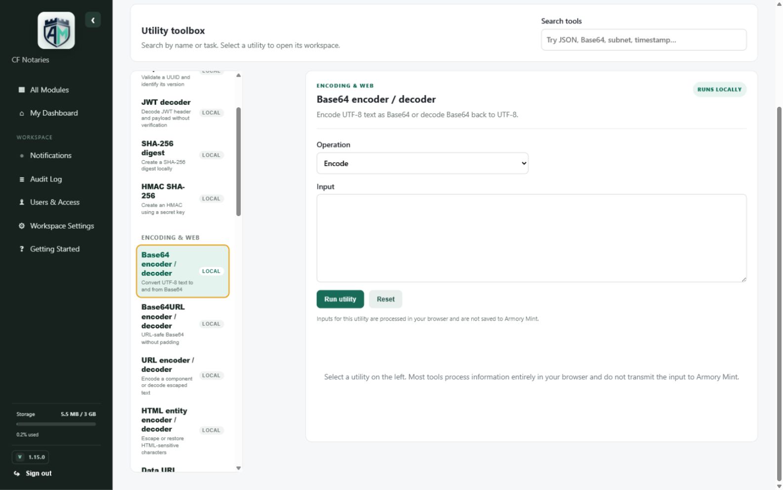Select the HMAC SHA-256 utility
The image size is (783, 490).
[183, 199]
